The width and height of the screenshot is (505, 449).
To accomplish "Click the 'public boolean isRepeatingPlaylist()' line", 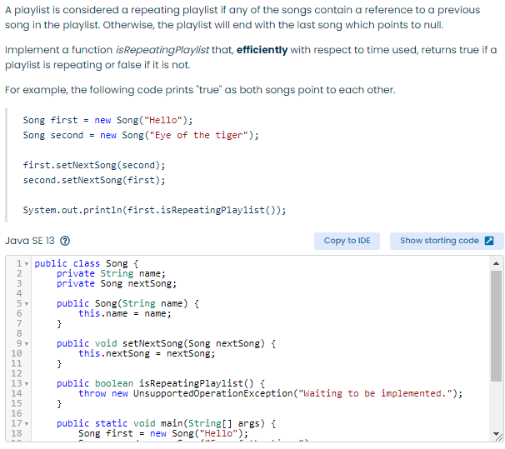I will point(161,383).
